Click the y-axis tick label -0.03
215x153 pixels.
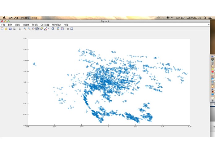(x=25, y=125)
